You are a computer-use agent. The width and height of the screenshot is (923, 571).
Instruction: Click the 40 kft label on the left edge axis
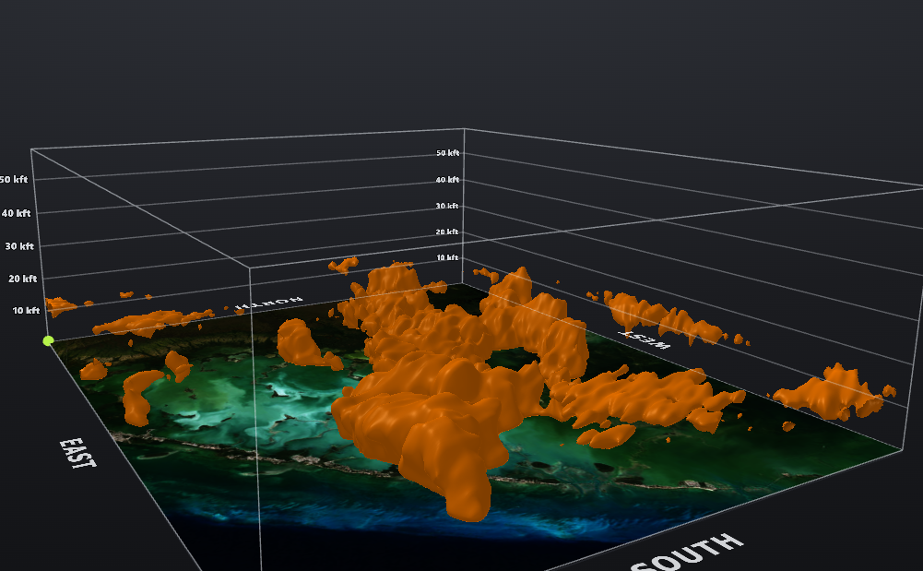16,213
